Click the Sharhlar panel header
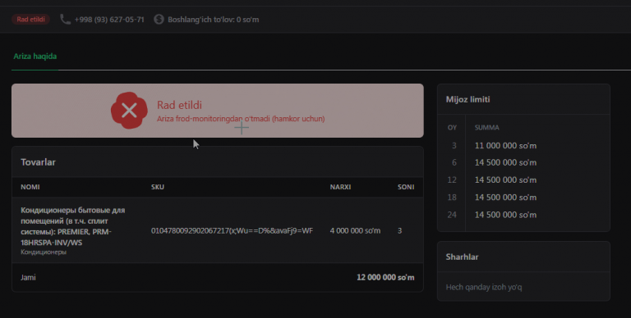This screenshot has height=318, width=631. 462,257
